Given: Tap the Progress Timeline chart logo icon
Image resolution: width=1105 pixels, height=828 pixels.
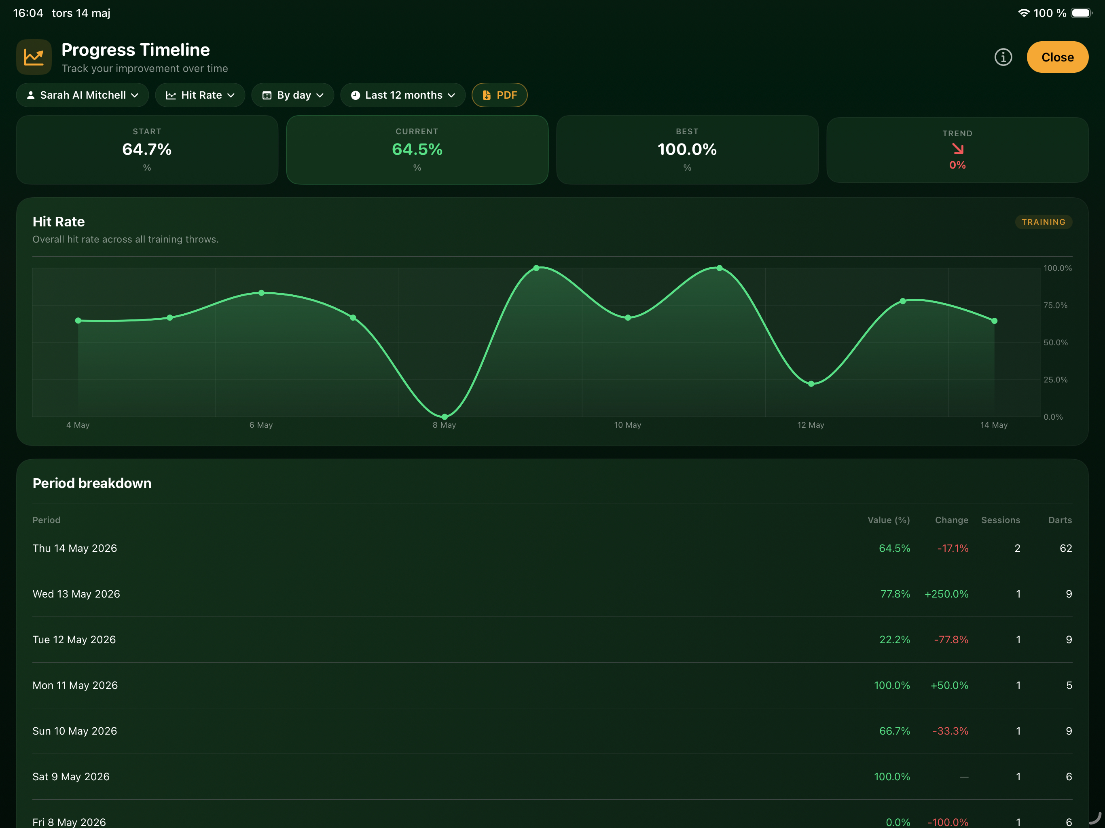Looking at the screenshot, I should pos(34,57).
